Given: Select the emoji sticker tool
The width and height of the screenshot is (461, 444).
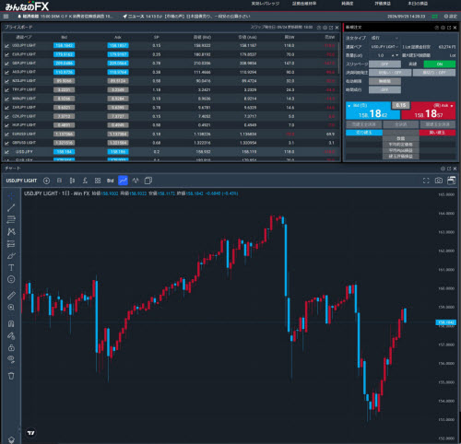Looking at the screenshot, I should pyautogui.click(x=11, y=279).
